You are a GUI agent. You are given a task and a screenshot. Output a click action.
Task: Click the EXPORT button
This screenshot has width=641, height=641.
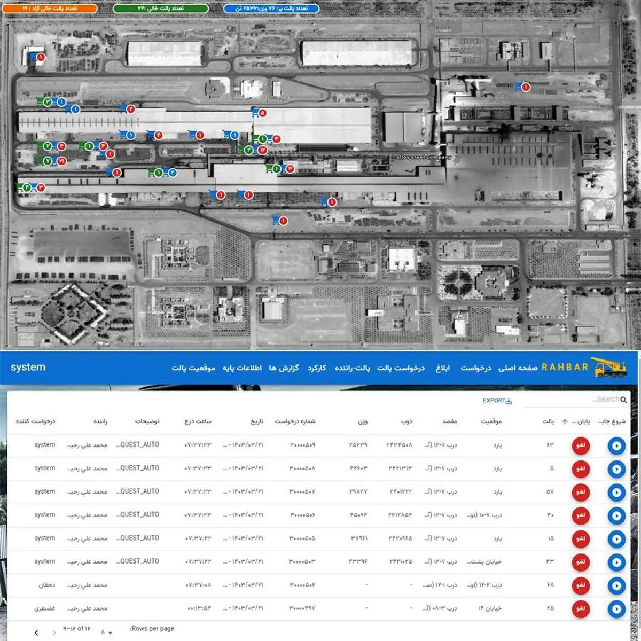497,401
